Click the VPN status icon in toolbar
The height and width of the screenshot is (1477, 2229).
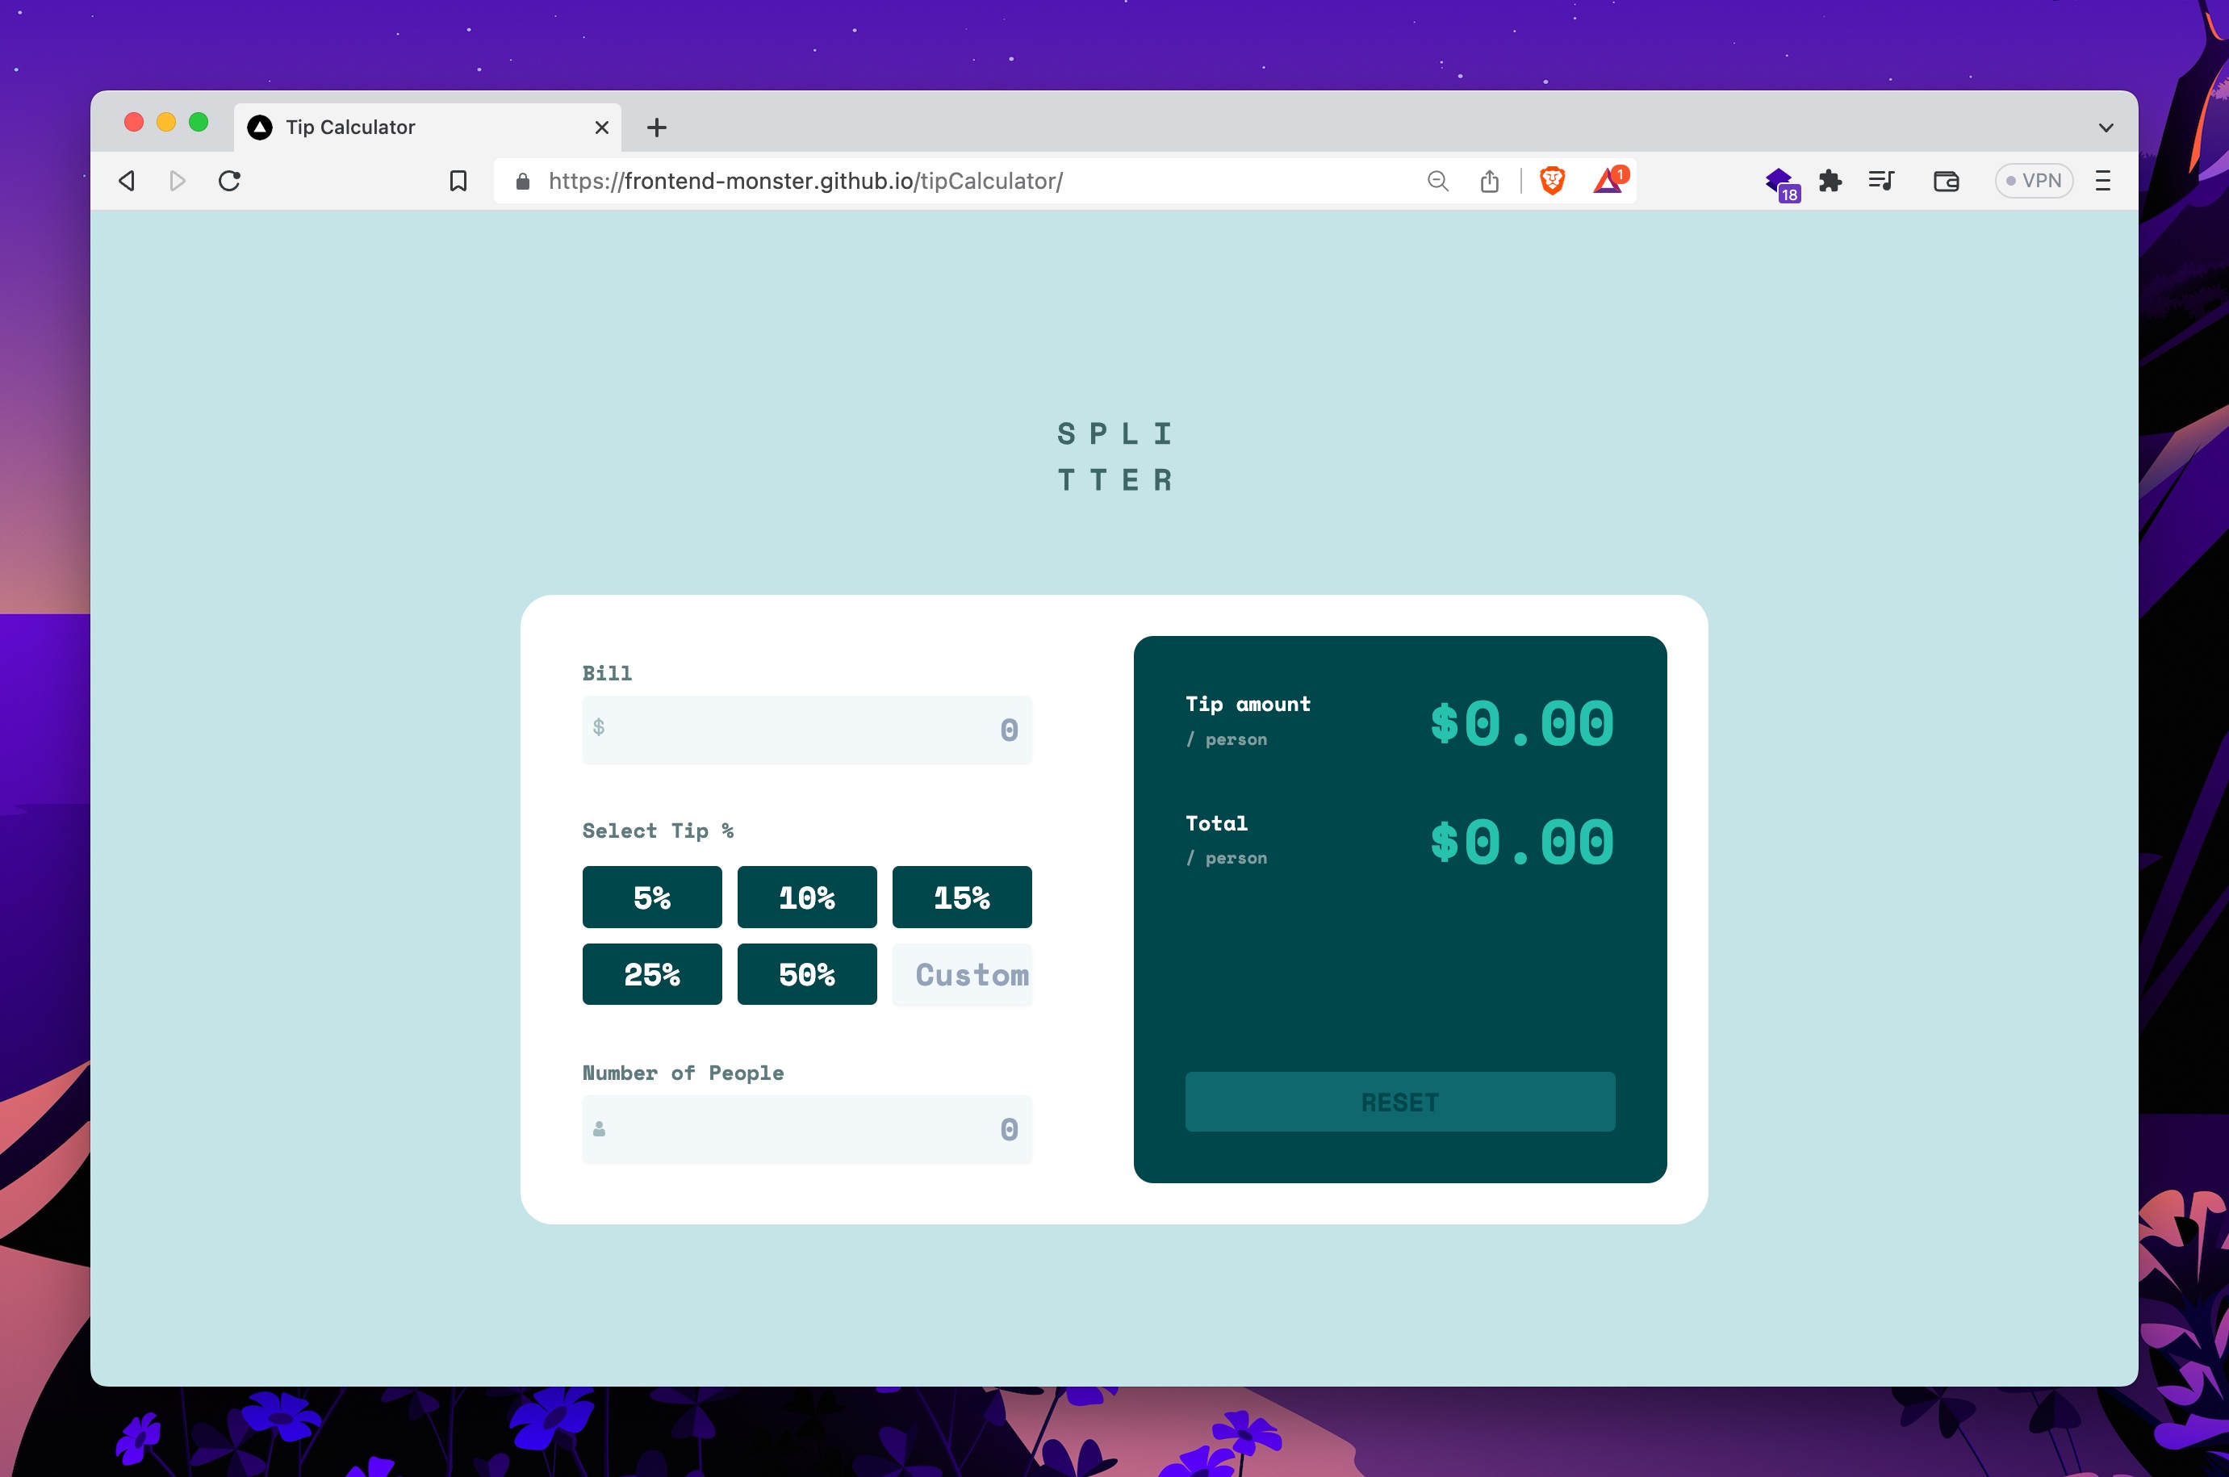2031,182
